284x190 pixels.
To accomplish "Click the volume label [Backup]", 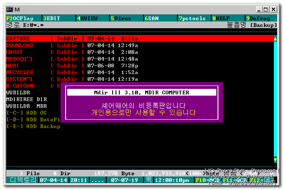I will point(264,25).
